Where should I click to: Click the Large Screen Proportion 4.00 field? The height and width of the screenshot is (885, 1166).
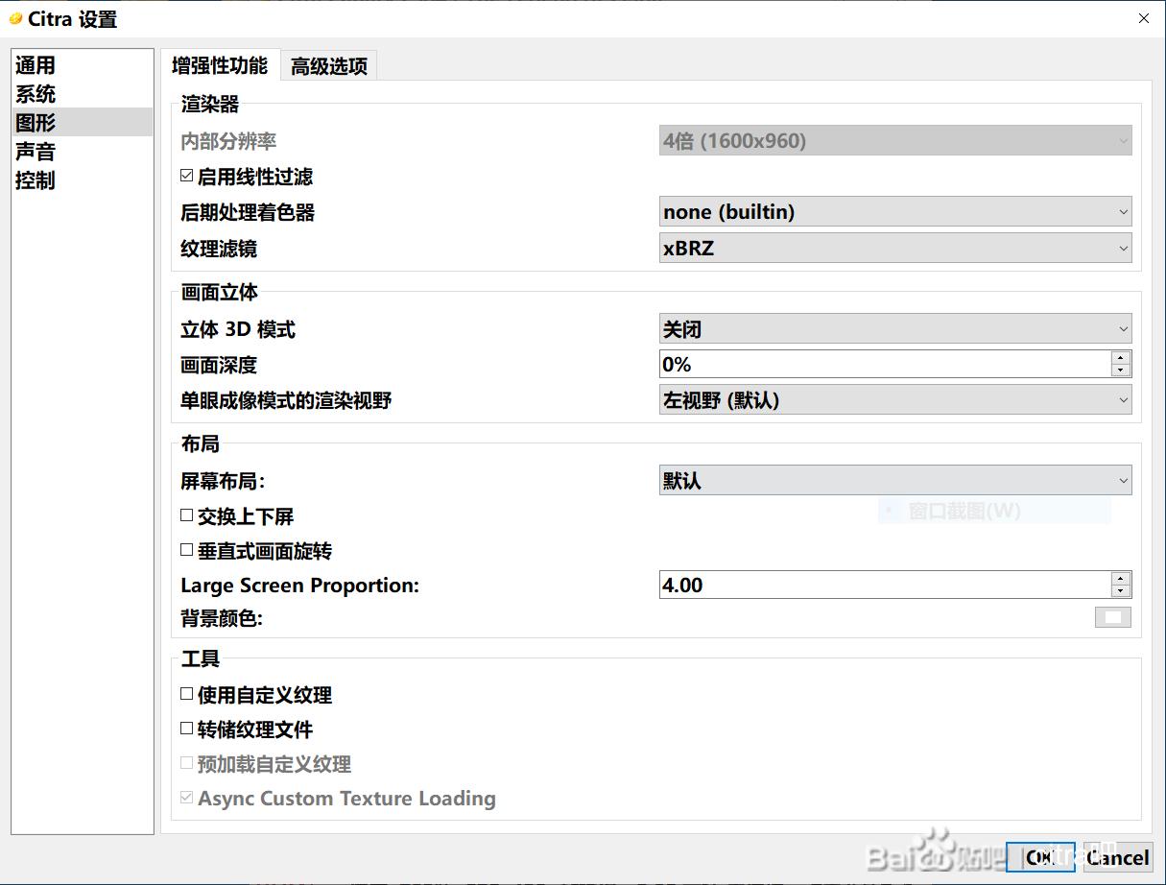point(884,585)
